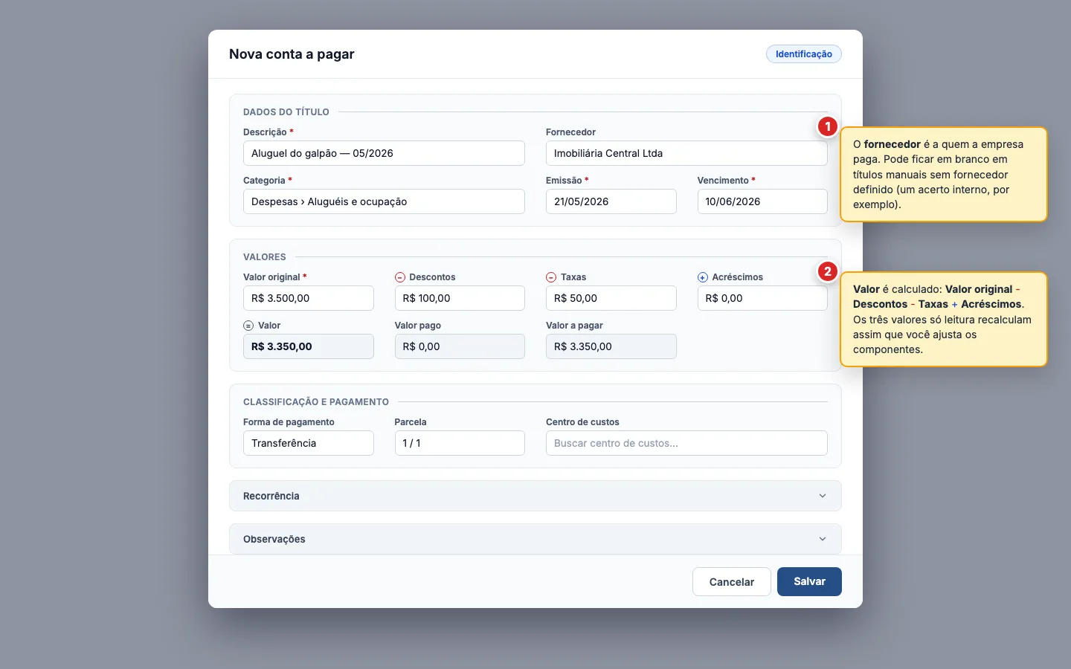Image resolution: width=1071 pixels, height=669 pixels.
Task: Click the "Nova conta a pagar" title
Action: click(x=292, y=54)
